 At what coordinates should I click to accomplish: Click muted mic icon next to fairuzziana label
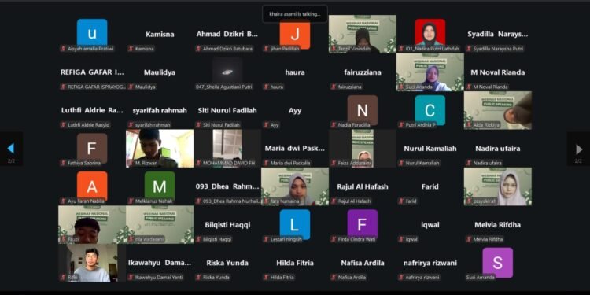pyautogui.click(x=334, y=87)
